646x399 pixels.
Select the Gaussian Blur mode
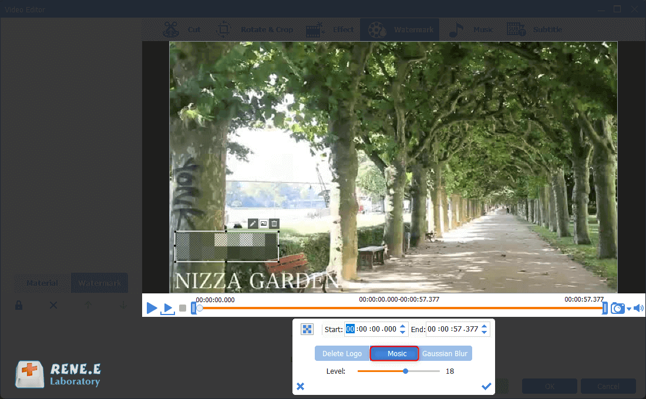click(x=445, y=353)
